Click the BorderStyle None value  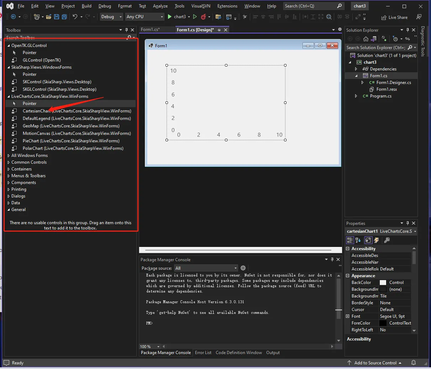[395, 303]
